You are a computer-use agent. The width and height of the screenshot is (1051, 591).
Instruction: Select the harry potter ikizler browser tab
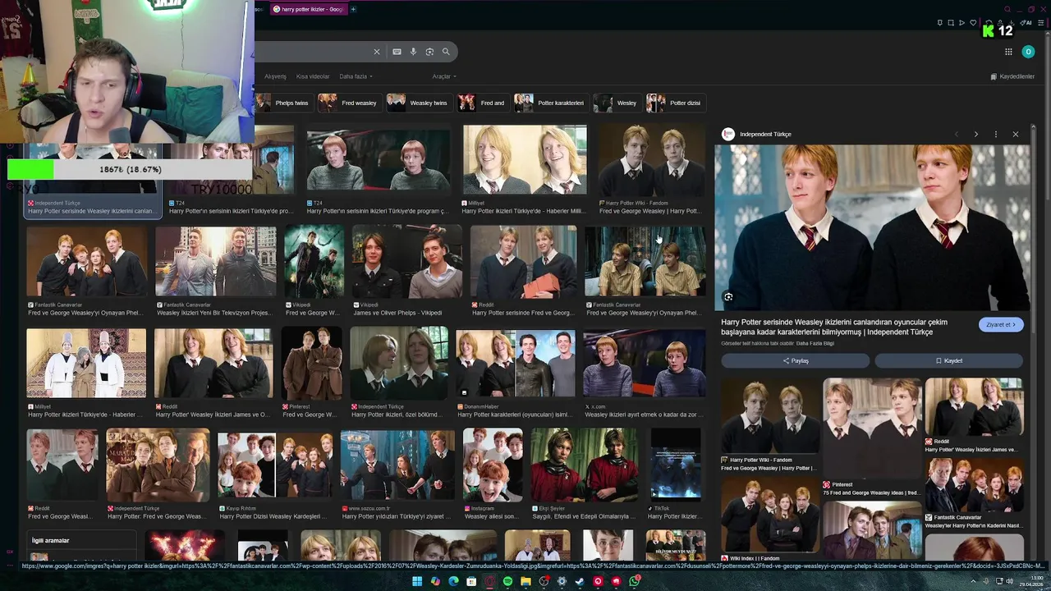[x=308, y=9]
